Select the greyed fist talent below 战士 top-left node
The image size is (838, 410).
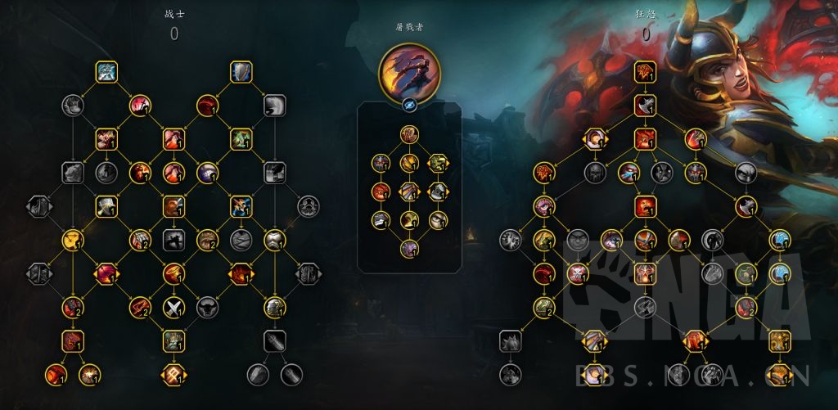pos(73,106)
